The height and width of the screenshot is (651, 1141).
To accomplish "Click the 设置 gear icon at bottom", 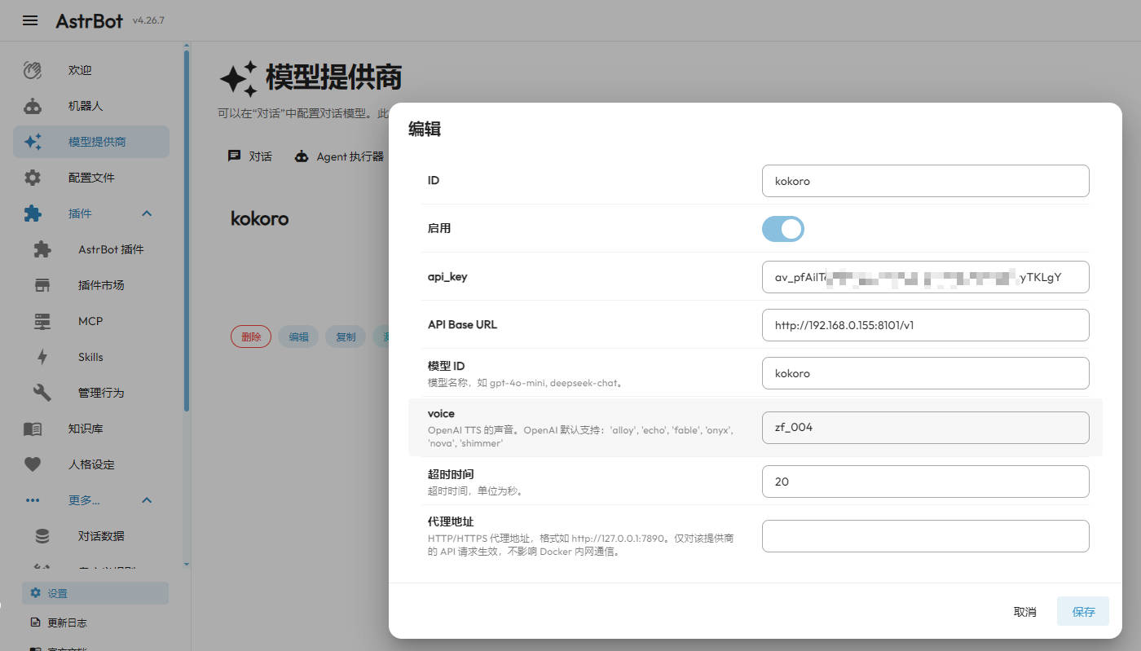I will point(35,593).
